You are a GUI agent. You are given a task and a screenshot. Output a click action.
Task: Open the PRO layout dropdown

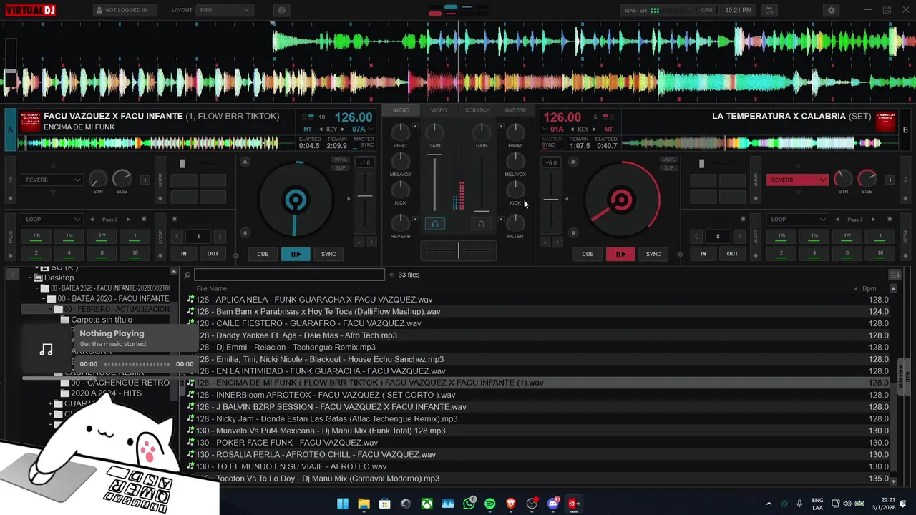[x=224, y=11]
